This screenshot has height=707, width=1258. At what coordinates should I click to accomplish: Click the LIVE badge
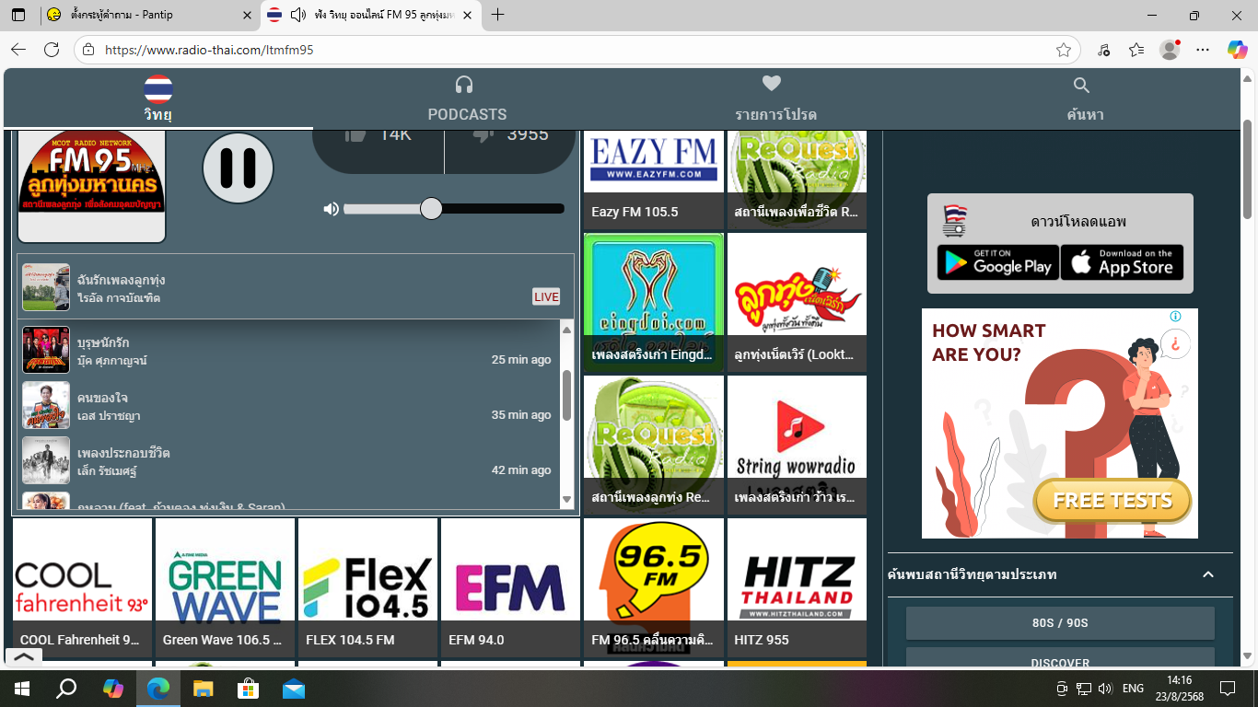[546, 296]
